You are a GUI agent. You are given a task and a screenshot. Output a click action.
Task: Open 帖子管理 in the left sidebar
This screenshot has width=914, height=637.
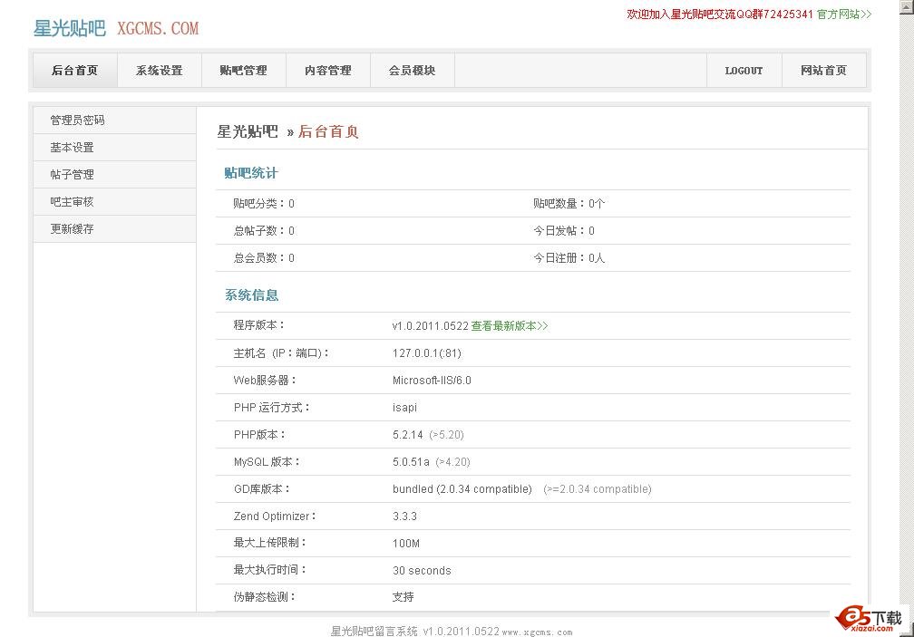click(72, 175)
